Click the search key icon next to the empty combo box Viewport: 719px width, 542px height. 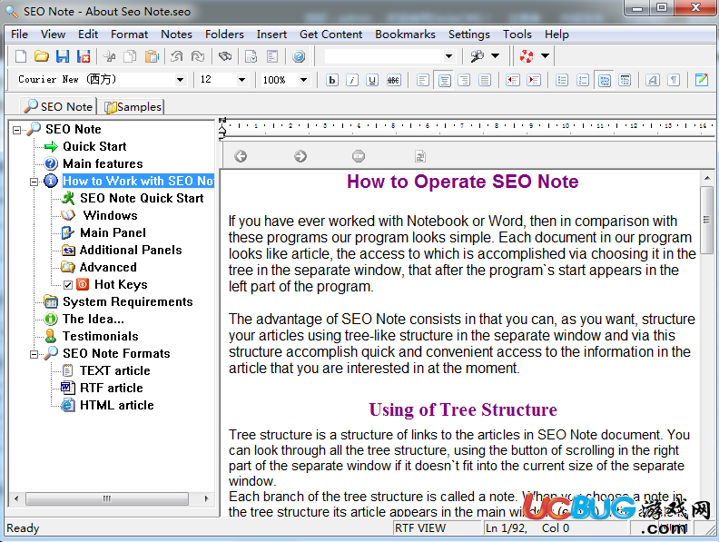[x=477, y=56]
